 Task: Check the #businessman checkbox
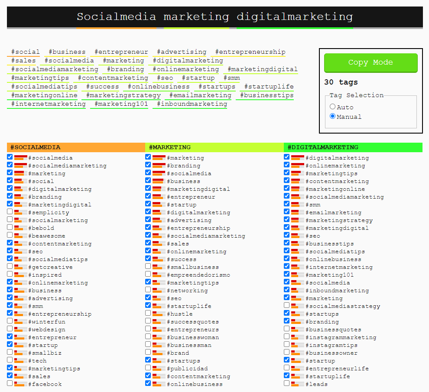point(148,344)
